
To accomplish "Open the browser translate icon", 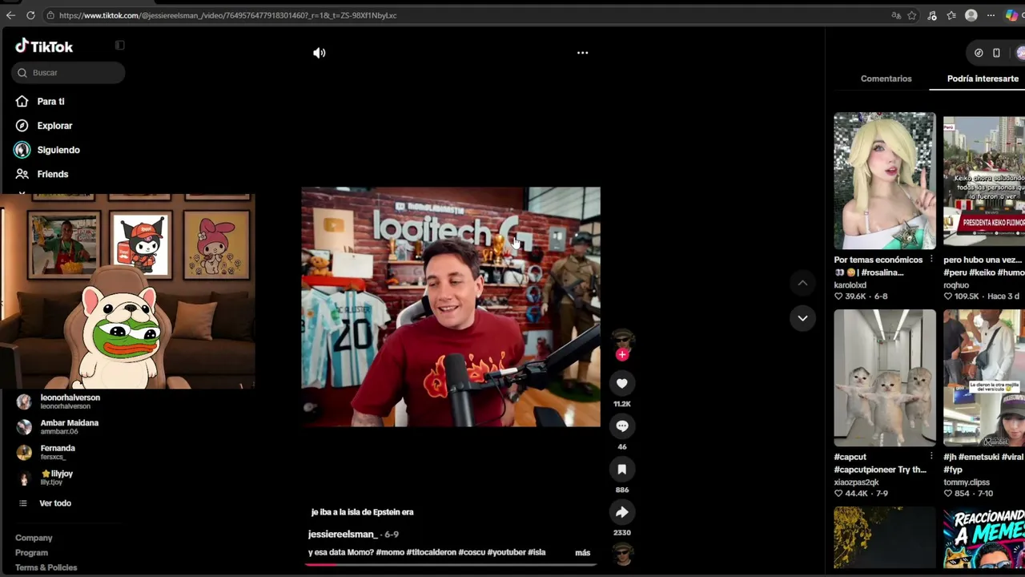I will (896, 15).
